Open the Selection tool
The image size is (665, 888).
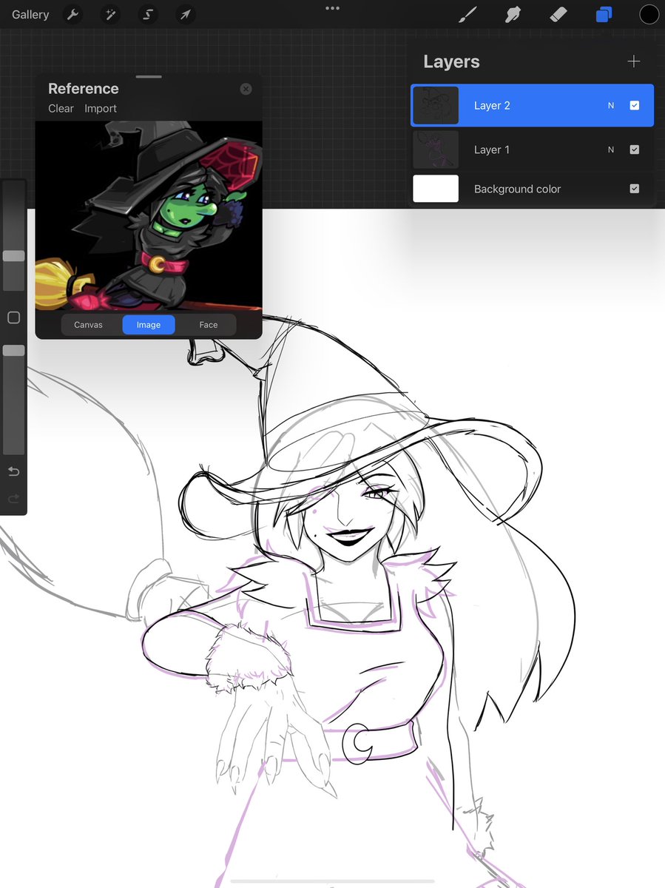click(x=148, y=14)
